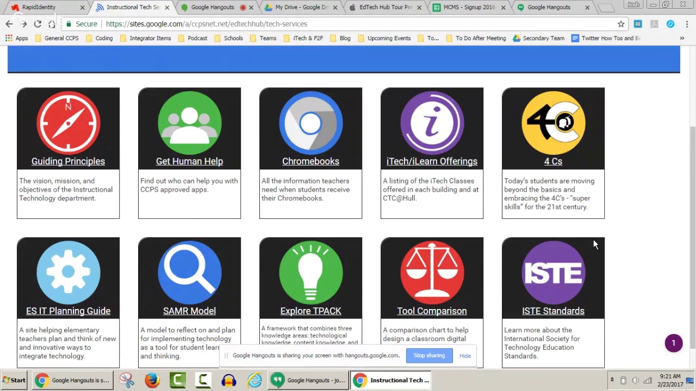
Task: Open the Integrator Items bookmark folder
Action: pyautogui.click(x=145, y=38)
